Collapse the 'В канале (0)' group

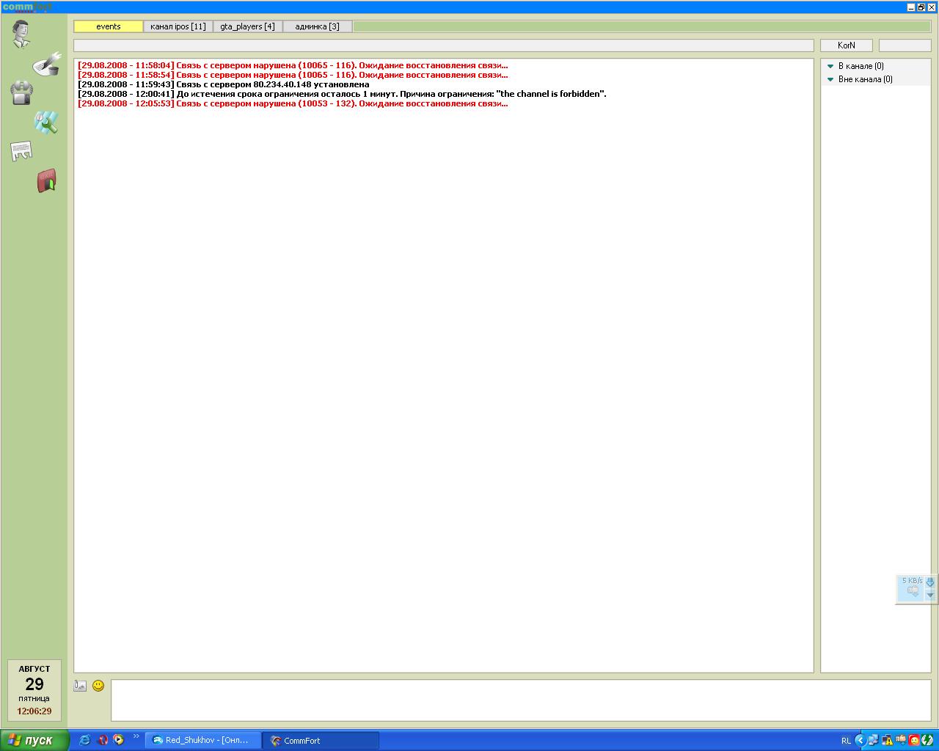point(830,66)
